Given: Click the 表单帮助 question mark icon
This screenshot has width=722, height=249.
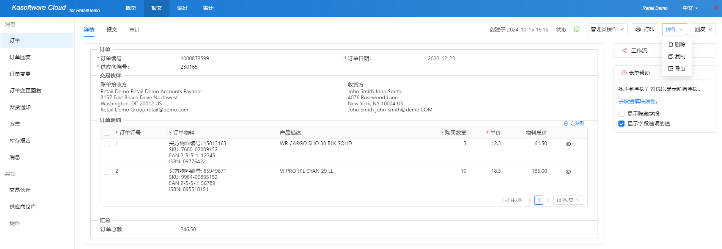Looking at the screenshot, I should pyautogui.click(x=624, y=73).
